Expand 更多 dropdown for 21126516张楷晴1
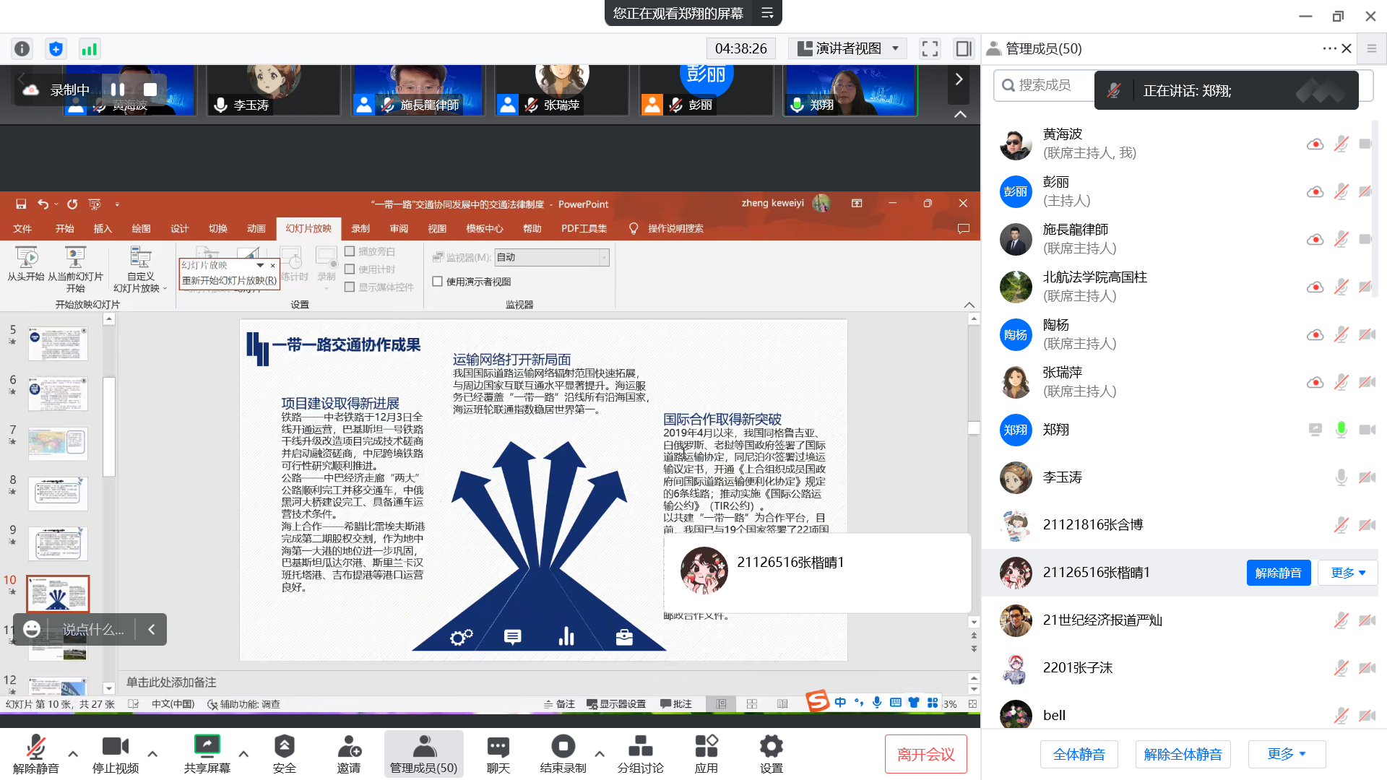This screenshot has height=780, width=1387. click(1347, 573)
